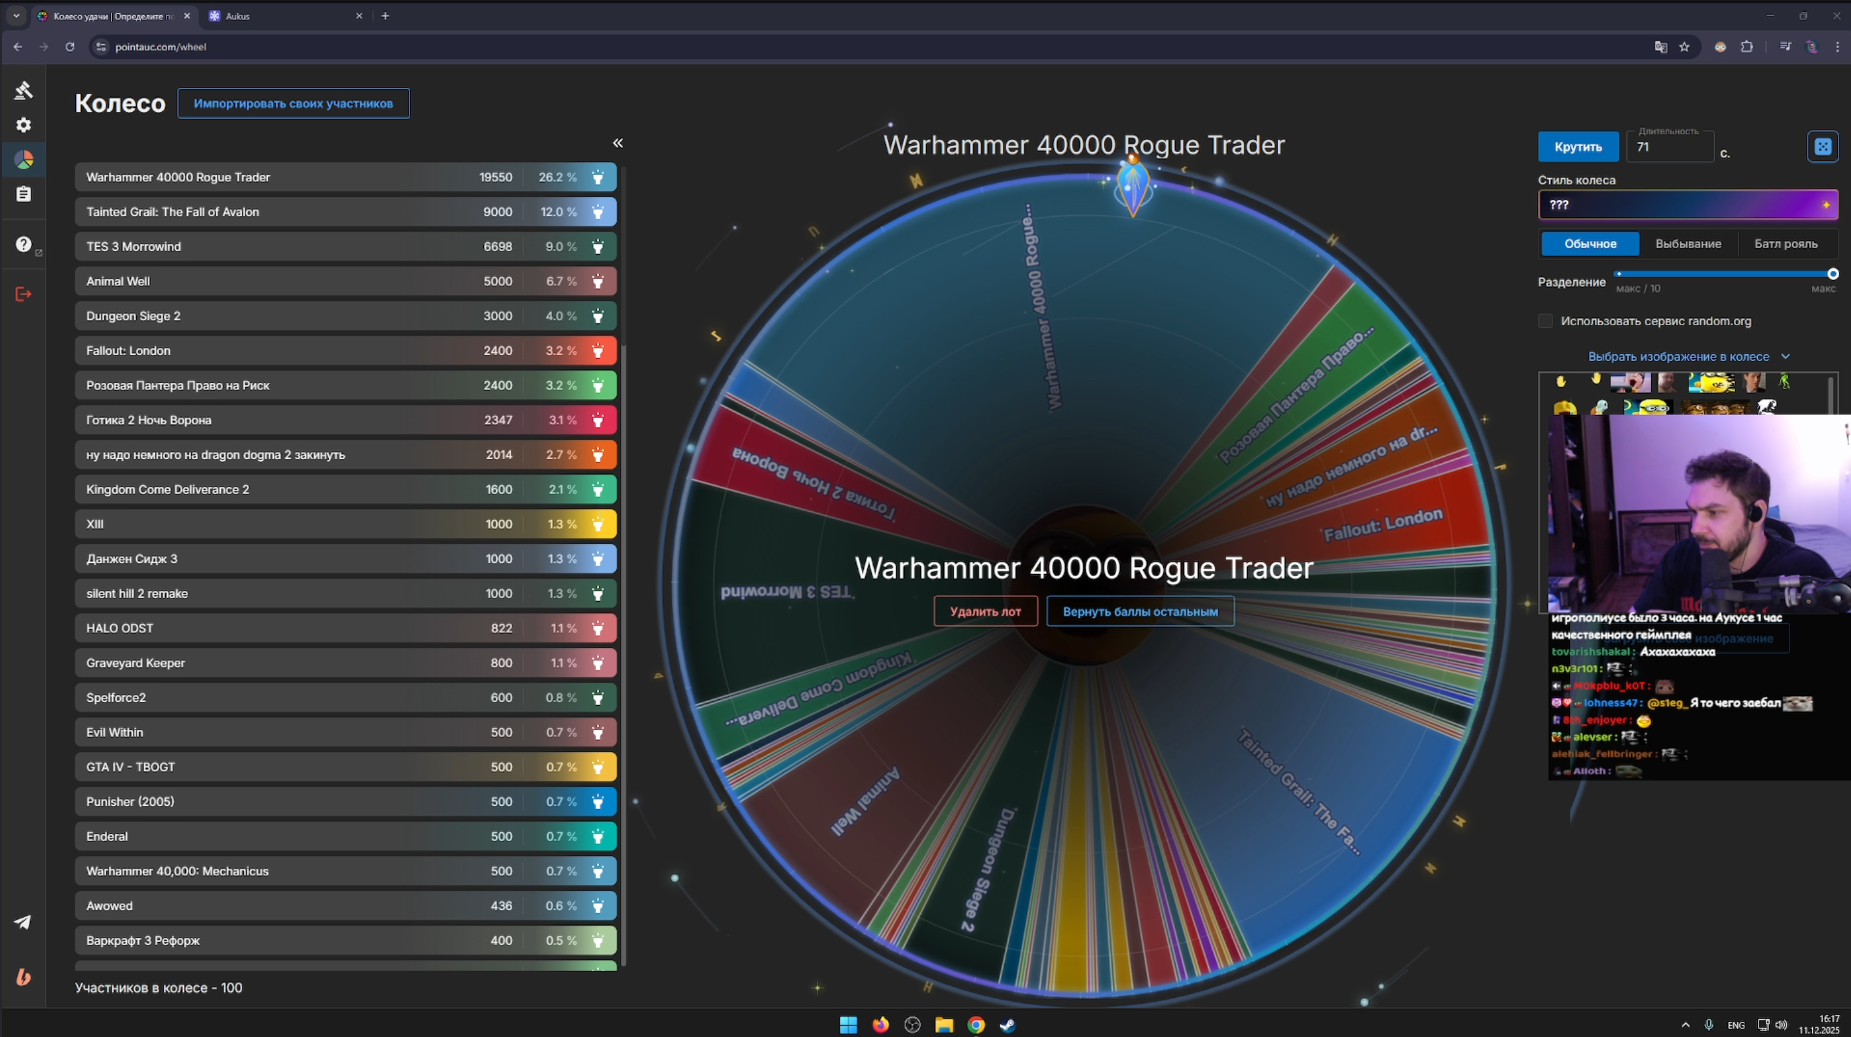The height and width of the screenshot is (1037, 1851).
Task: Select the Выбывание wheel mode
Action: coord(1688,244)
